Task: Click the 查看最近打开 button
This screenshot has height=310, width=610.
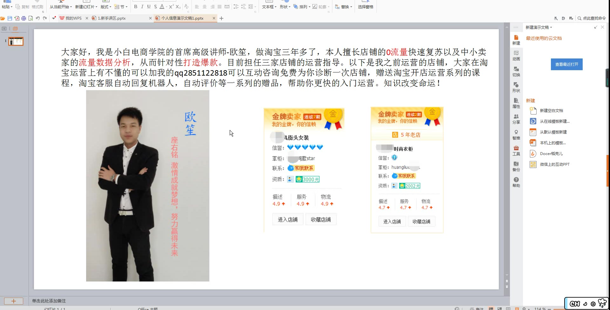Action: tap(566, 64)
